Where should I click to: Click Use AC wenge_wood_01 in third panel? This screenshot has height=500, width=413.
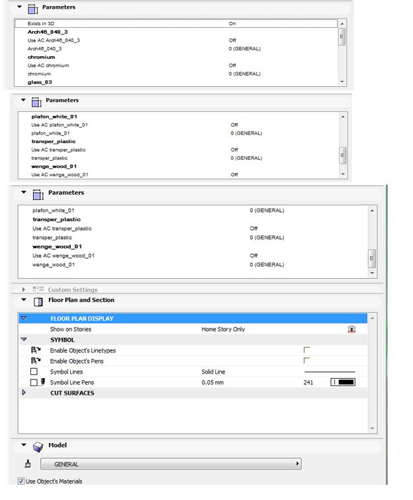pos(64,256)
